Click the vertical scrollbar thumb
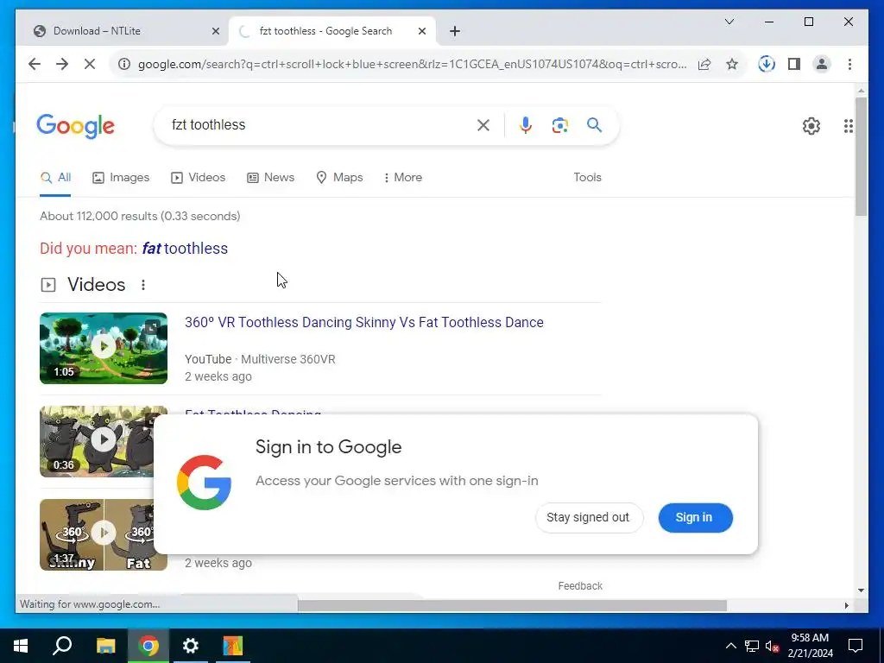Image resolution: width=884 pixels, height=663 pixels. 861,157
